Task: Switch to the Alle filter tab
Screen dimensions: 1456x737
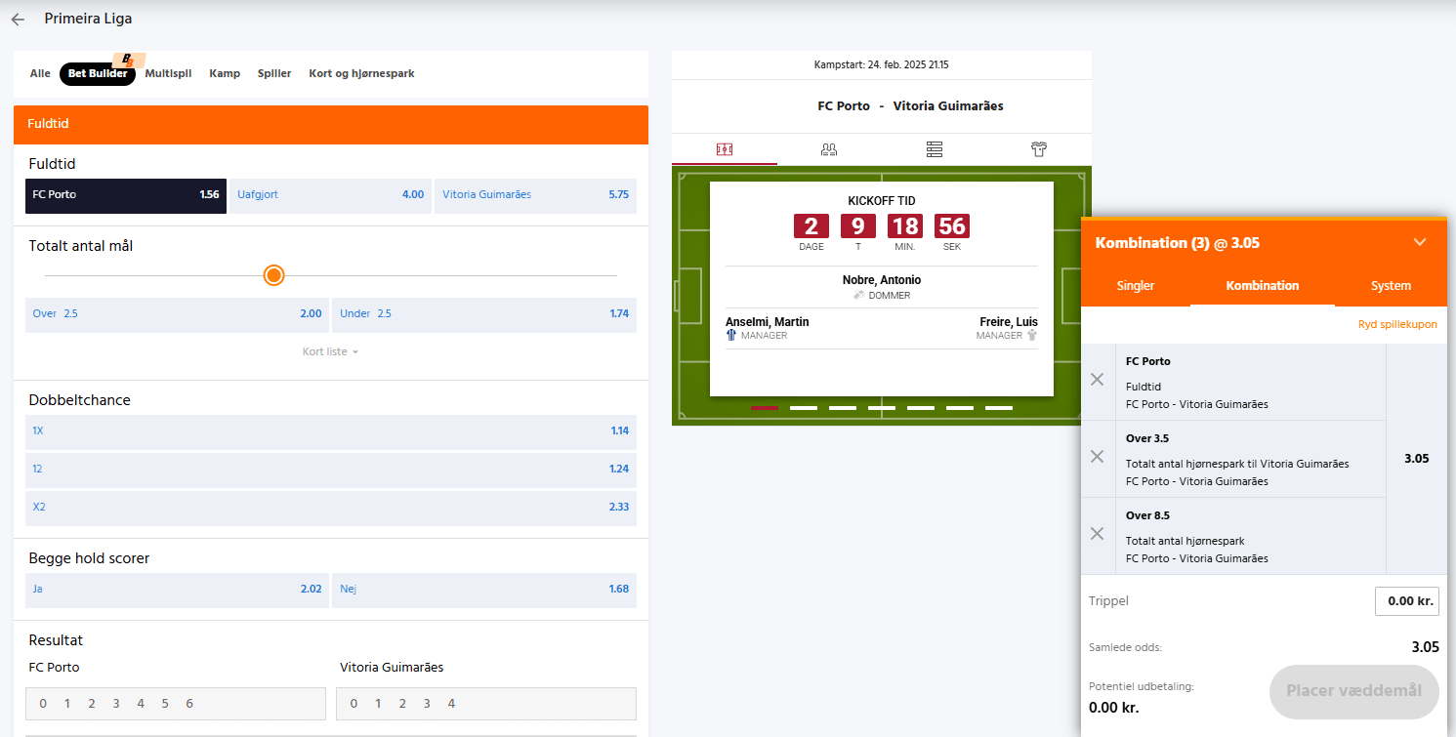Action: pos(40,73)
